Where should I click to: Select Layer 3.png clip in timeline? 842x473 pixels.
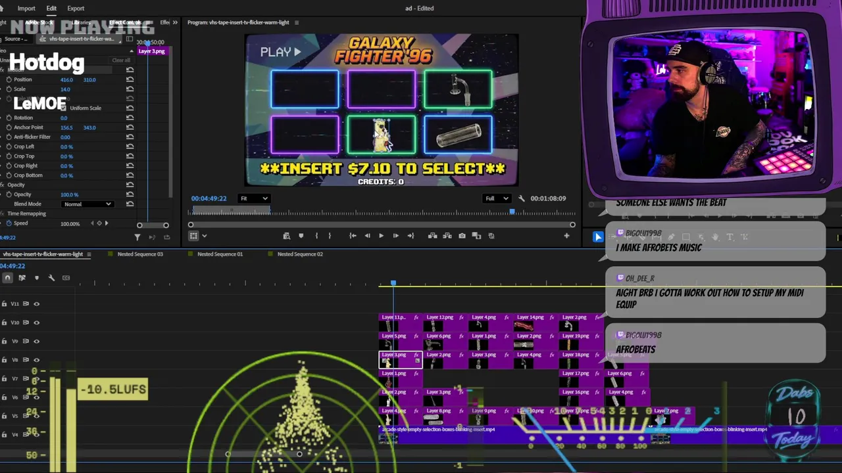pyautogui.click(x=400, y=359)
